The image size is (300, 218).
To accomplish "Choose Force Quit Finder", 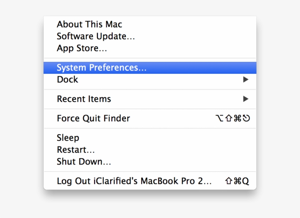I will [93, 118].
